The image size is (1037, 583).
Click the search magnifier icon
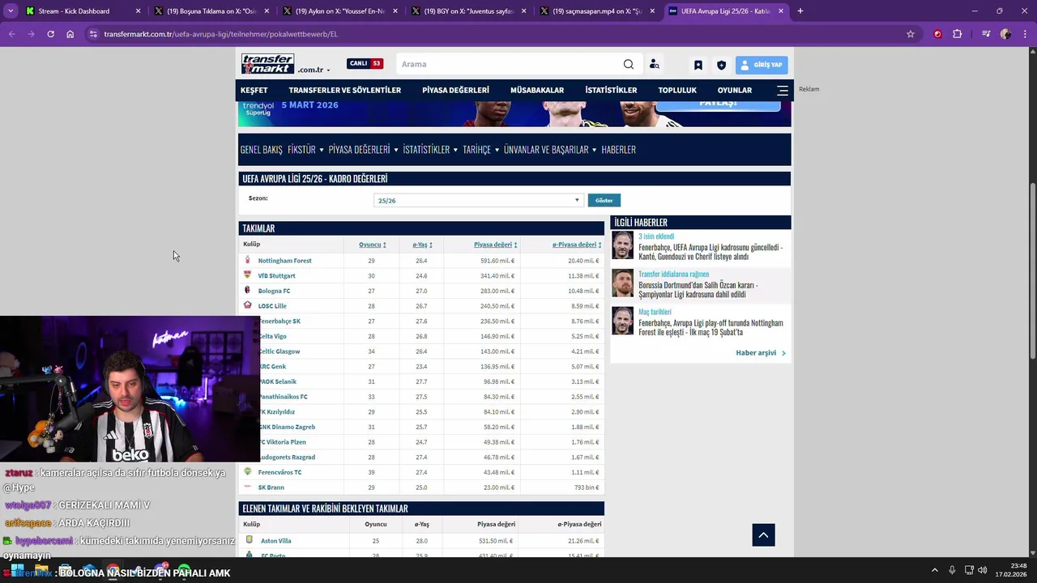click(x=629, y=65)
